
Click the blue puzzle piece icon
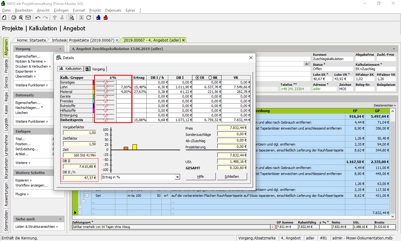98,18
